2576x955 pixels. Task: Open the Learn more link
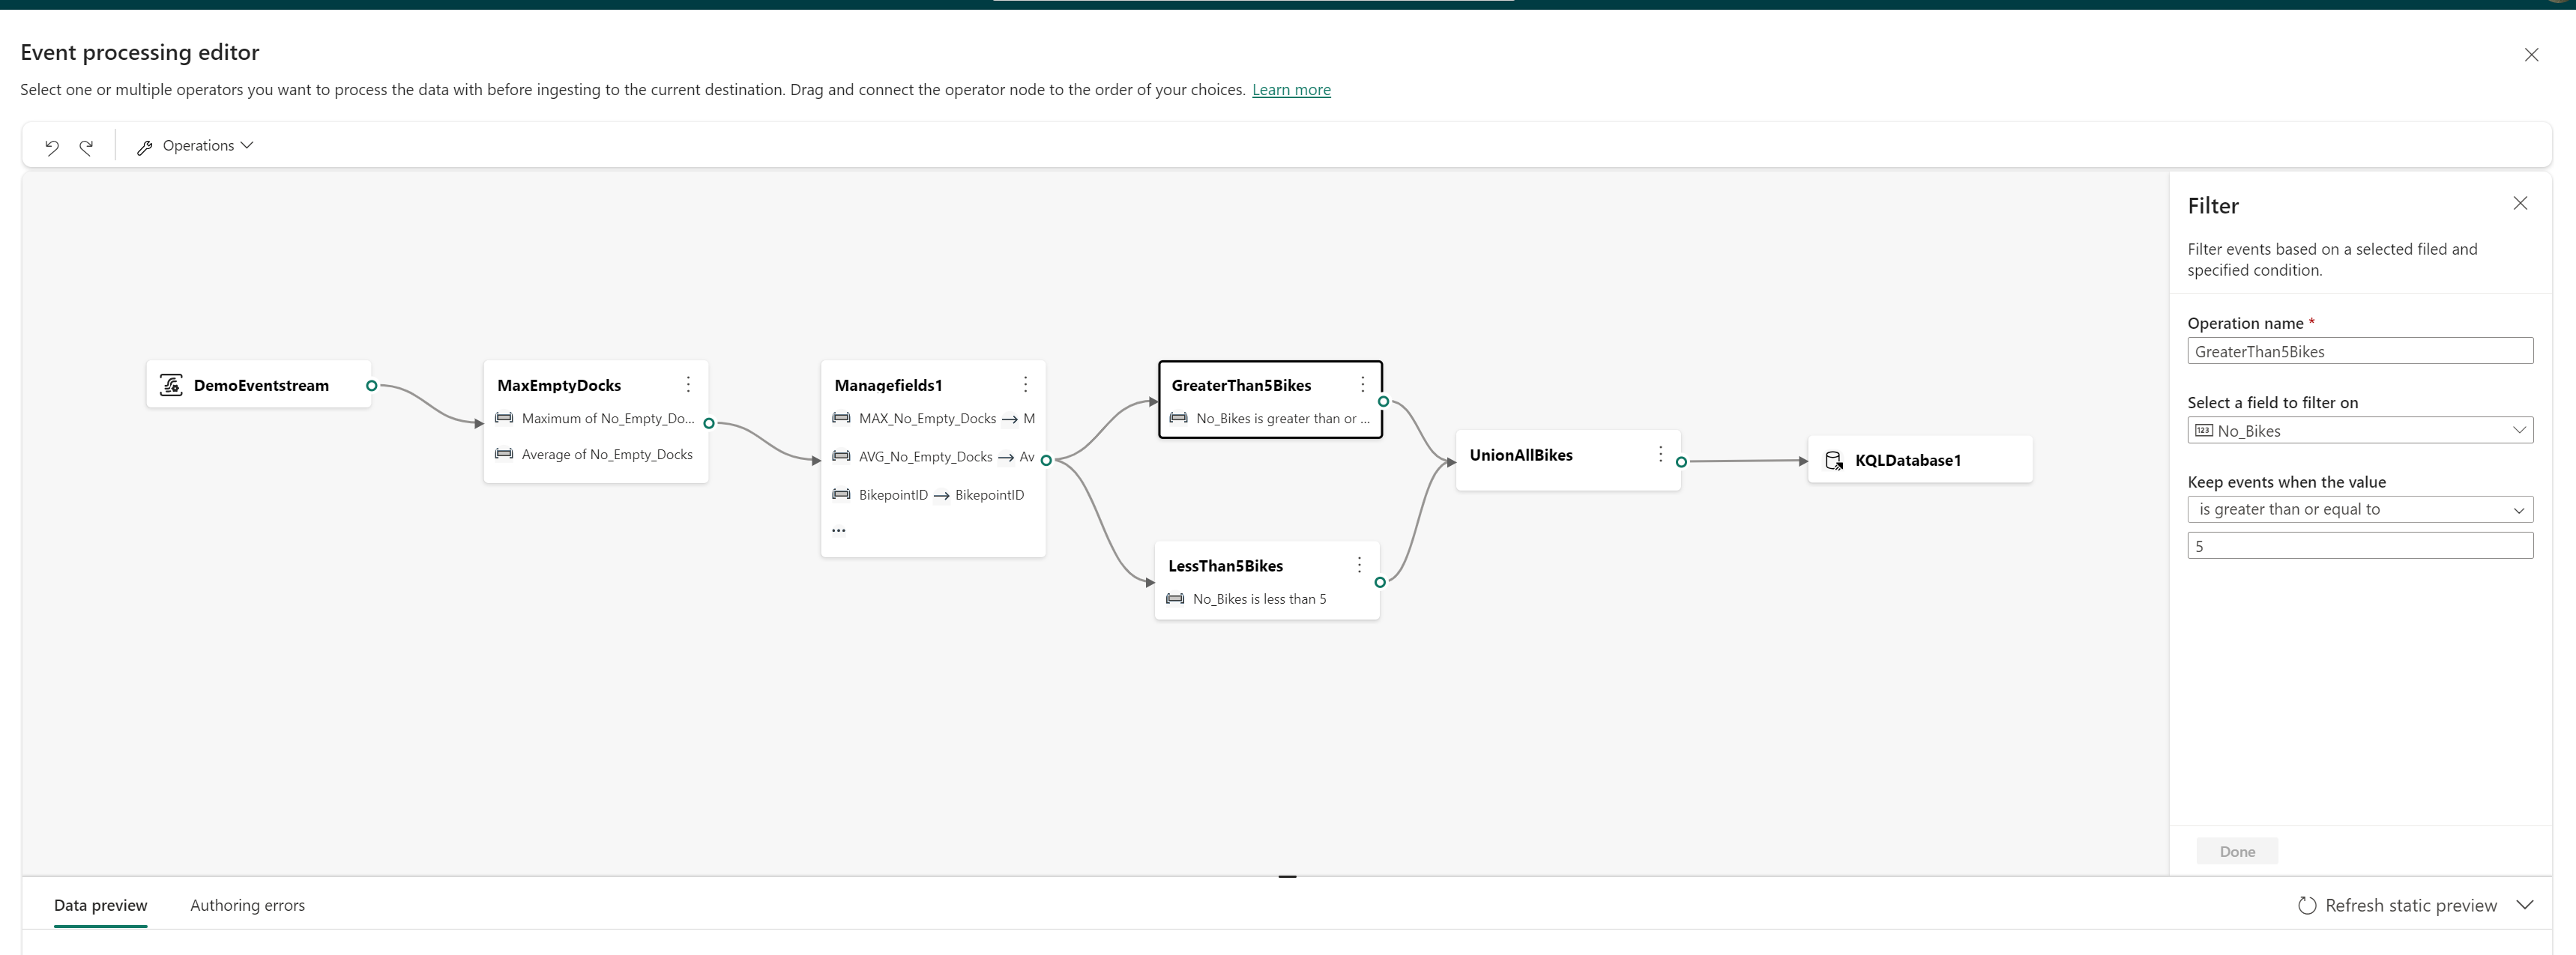pyautogui.click(x=1291, y=90)
